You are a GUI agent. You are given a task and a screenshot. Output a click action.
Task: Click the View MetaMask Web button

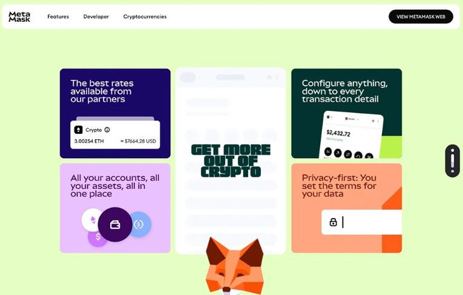421,16
